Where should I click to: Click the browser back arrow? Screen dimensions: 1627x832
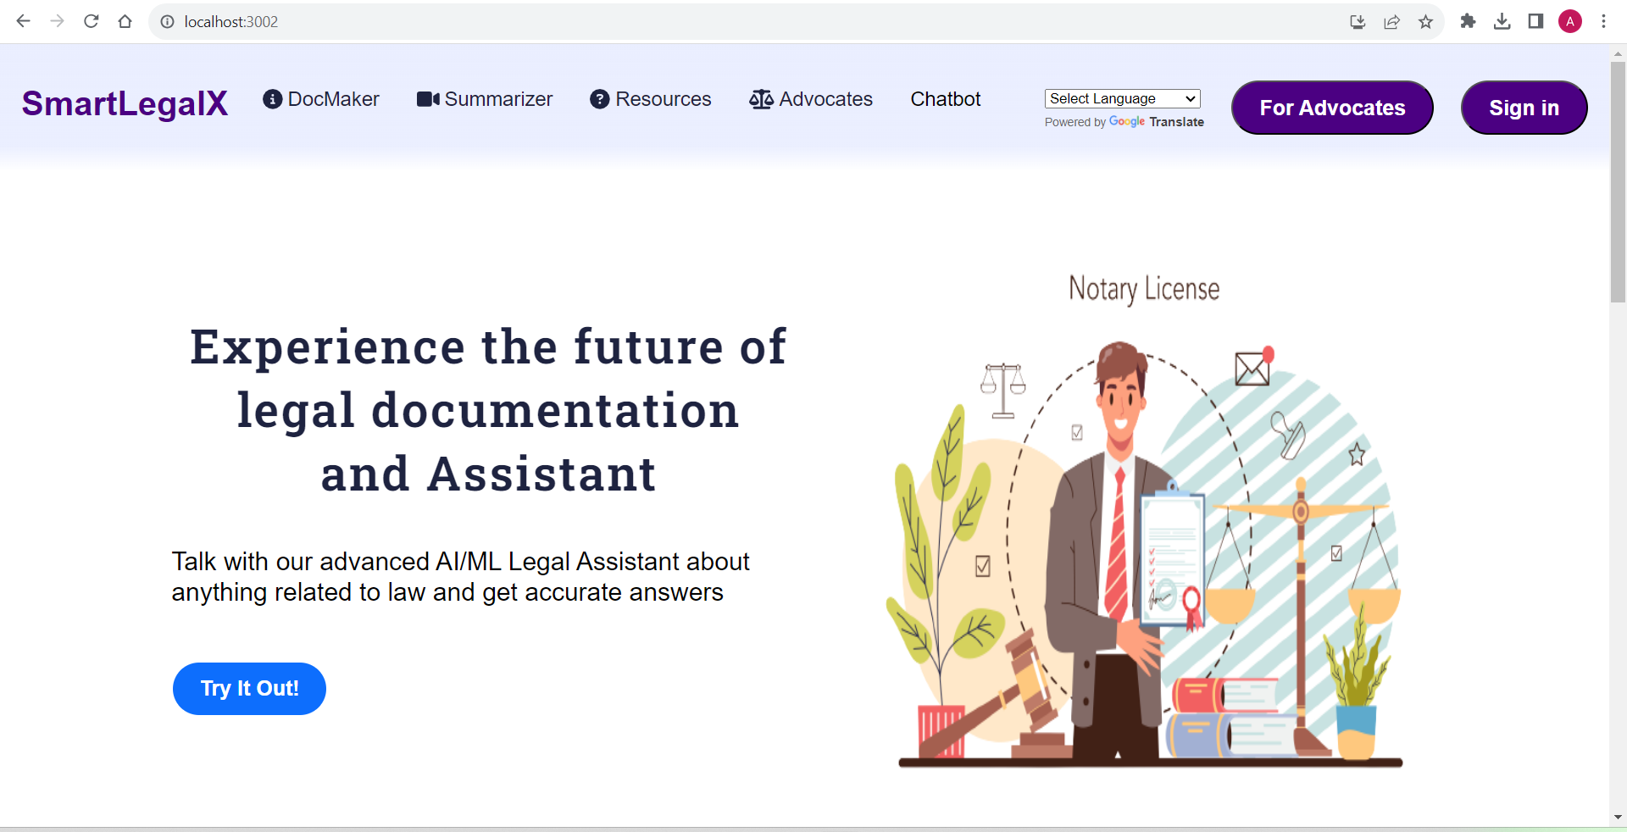pos(23,21)
